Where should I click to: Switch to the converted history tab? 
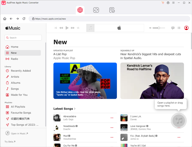pos(112,10)
